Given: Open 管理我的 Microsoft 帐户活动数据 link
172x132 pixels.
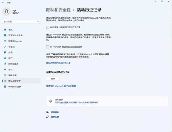Looking at the screenshot, I should coord(61,86).
